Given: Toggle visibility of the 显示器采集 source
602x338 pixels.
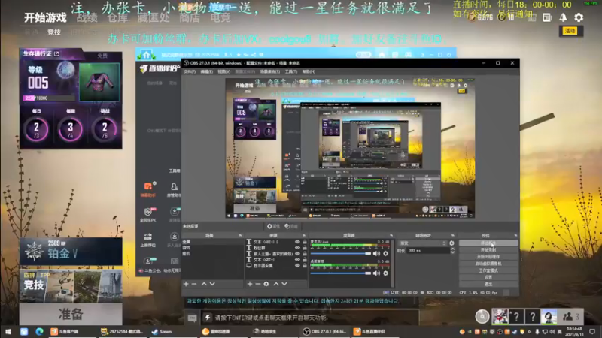Looking at the screenshot, I should (x=297, y=265).
